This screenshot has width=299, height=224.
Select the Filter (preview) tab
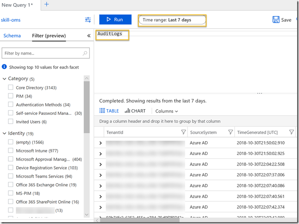(x=49, y=36)
